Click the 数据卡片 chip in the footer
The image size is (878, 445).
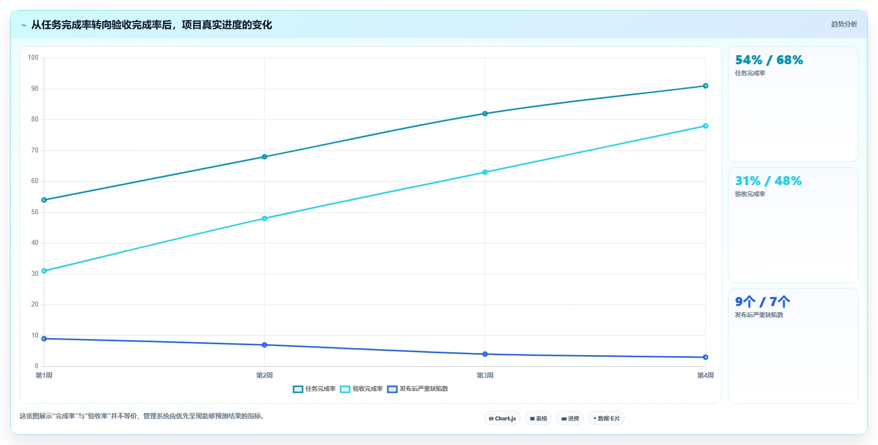tap(607, 418)
